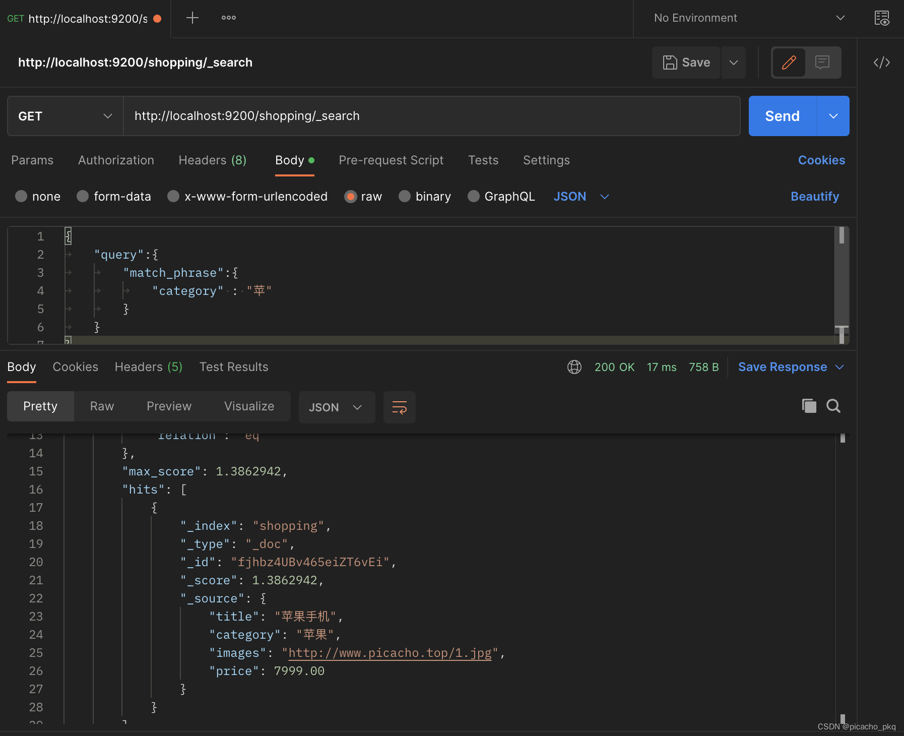Select the binary body type radio
Image resolution: width=904 pixels, height=736 pixels.
(x=405, y=196)
